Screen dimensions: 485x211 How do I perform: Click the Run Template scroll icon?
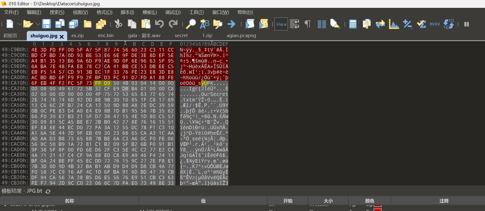tap(263, 24)
